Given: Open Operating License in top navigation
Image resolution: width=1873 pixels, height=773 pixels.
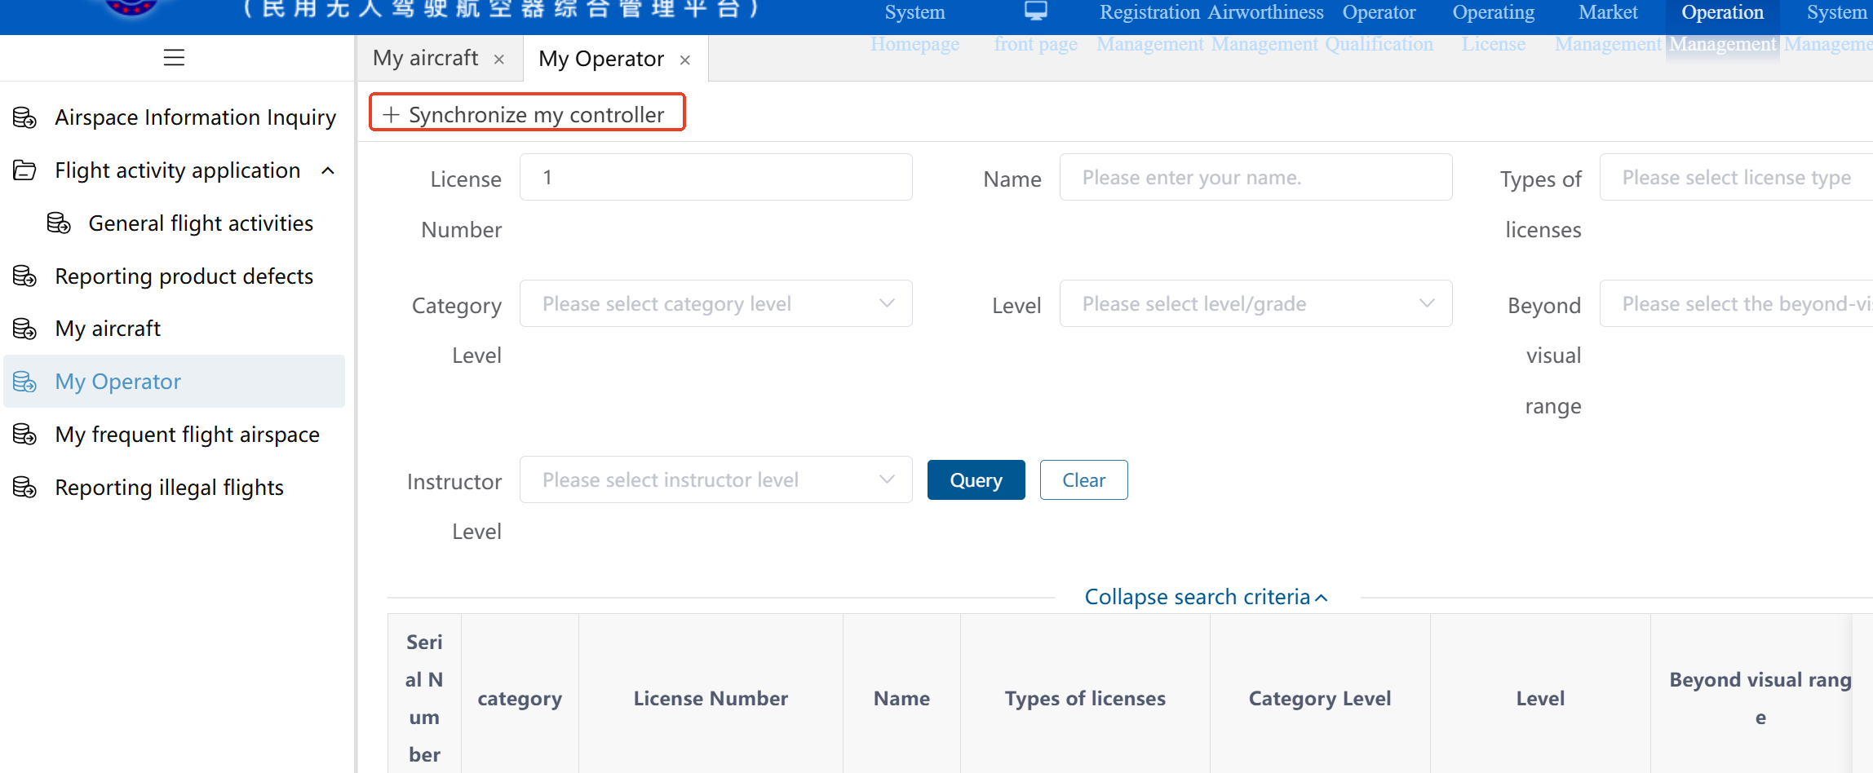Looking at the screenshot, I should pos(1494,27).
